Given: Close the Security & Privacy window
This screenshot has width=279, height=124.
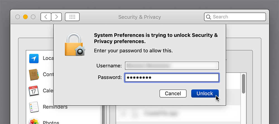Looking at the screenshot, I should coord(18,17).
